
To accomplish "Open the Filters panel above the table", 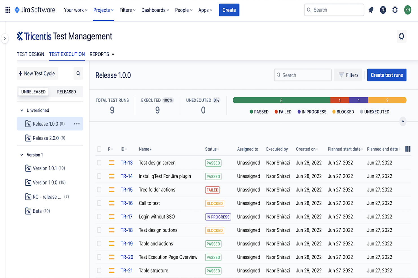I will pos(348,75).
